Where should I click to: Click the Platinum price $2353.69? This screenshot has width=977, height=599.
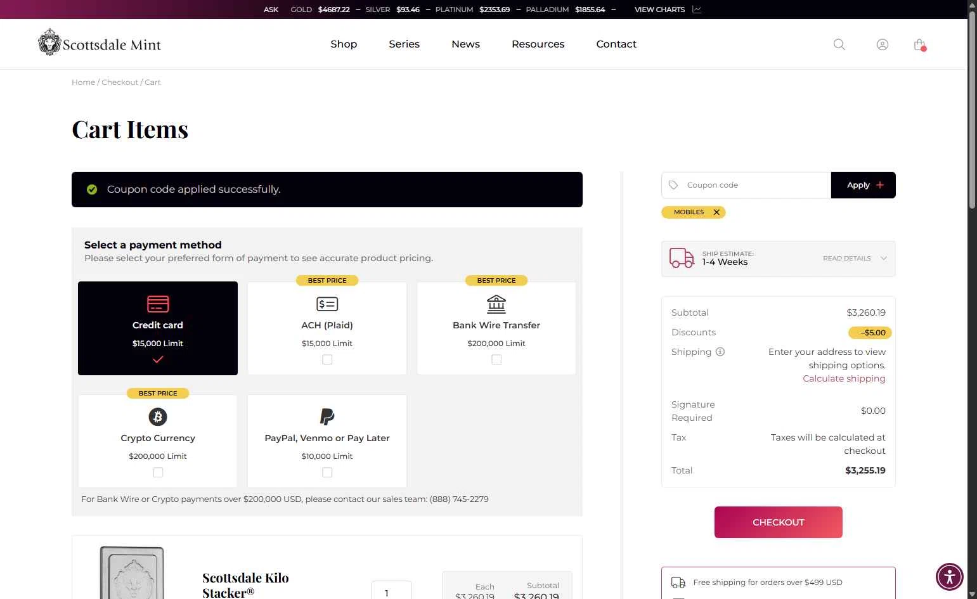[495, 10]
